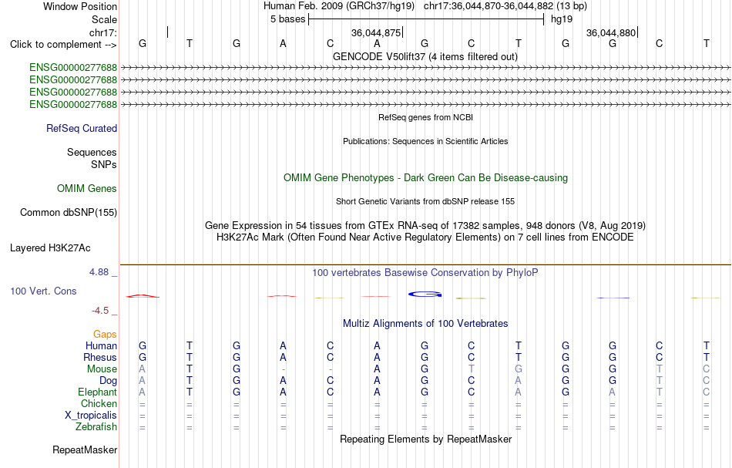Click the -4.5 PhyloP lower scale value
Screen dimensions: 732x468
point(100,311)
